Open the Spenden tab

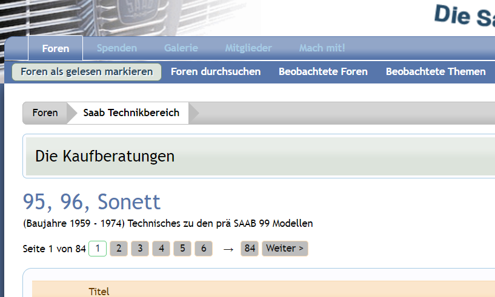click(117, 48)
